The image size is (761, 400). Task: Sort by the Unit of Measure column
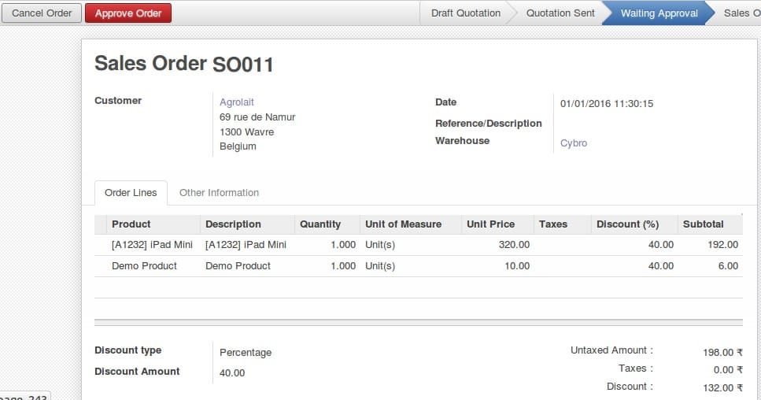403,224
